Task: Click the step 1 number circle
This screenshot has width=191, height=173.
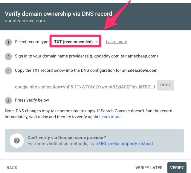Action: tap(8, 42)
